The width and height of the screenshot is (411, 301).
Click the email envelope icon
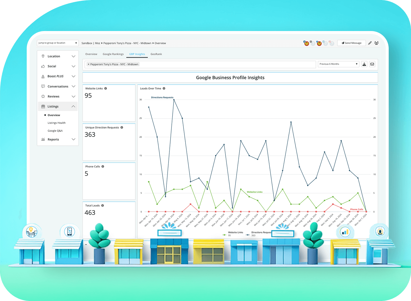click(372, 64)
